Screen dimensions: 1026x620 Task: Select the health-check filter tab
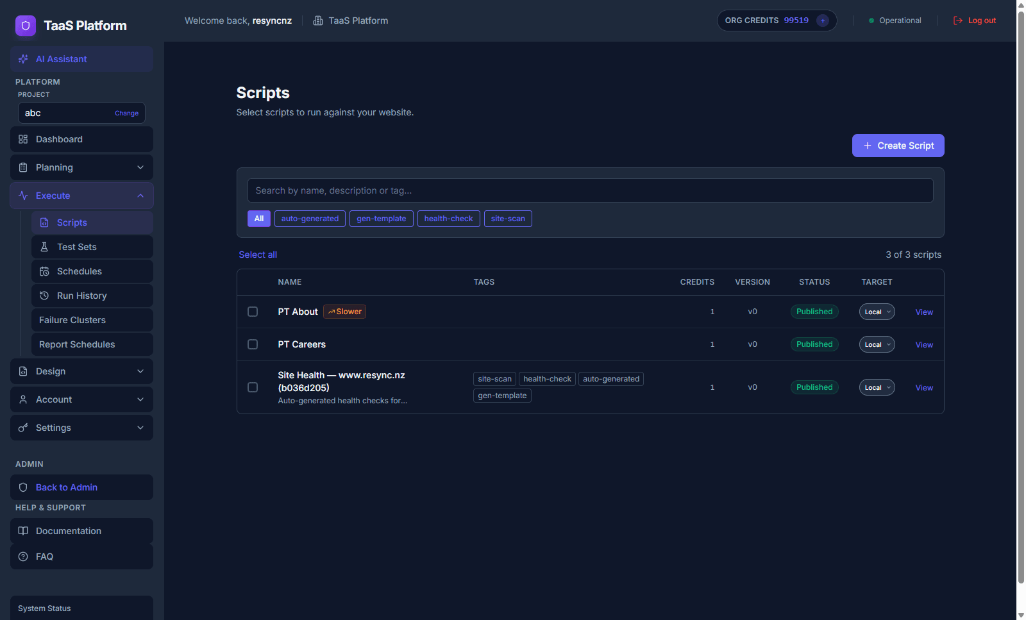448,219
